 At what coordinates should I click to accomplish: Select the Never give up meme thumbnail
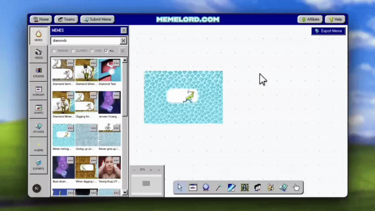point(110,135)
